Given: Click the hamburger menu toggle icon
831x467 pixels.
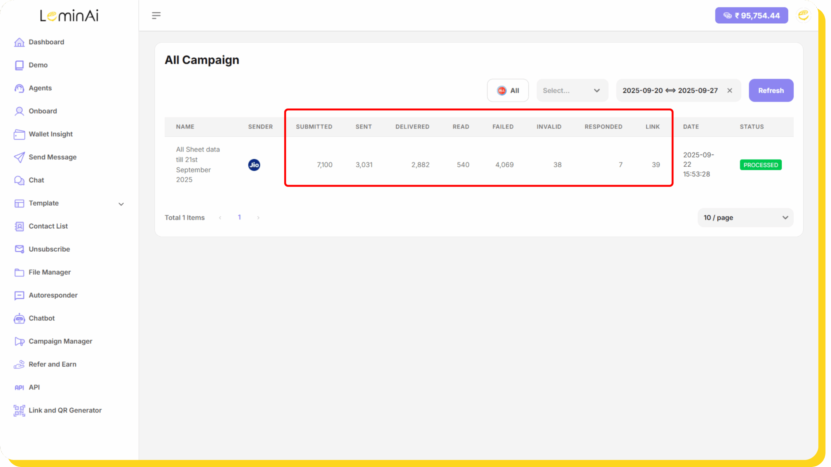Looking at the screenshot, I should tap(156, 16).
